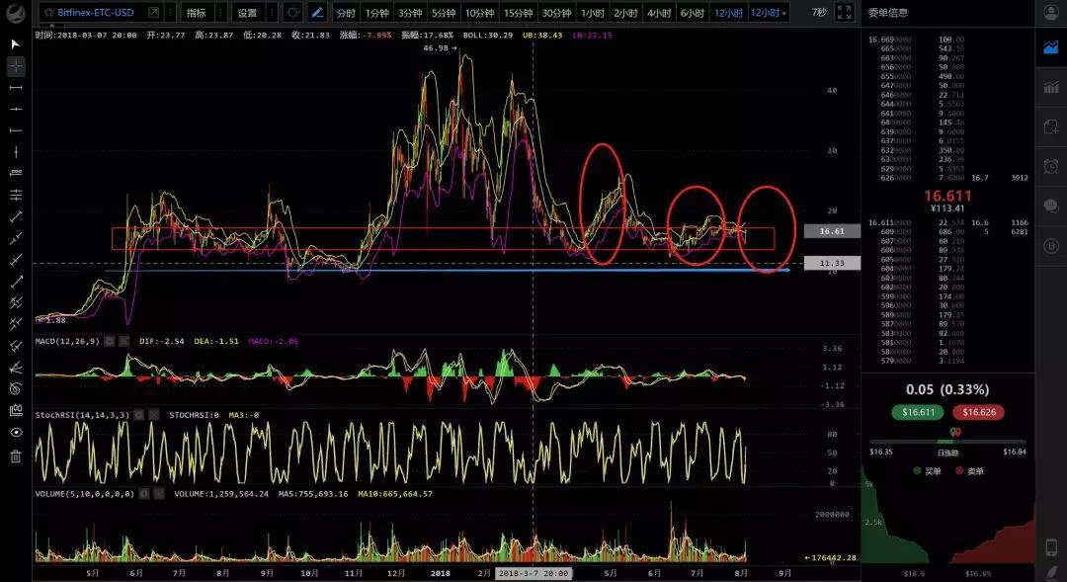Open the bar-chart panel icon in right sidebar

[1051, 87]
